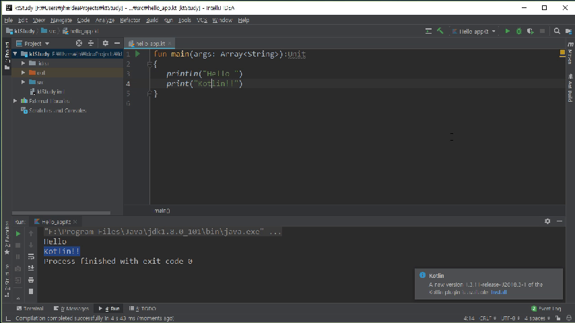Click the Install link in Kotlin notification
The width and height of the screenshot is (575, 323).
point(498,292)
